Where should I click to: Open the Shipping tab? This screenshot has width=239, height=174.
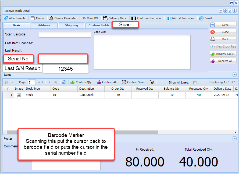(72, 25)
